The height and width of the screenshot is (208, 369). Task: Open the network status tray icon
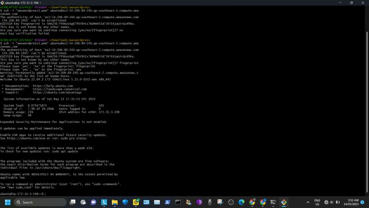(326, 202)
